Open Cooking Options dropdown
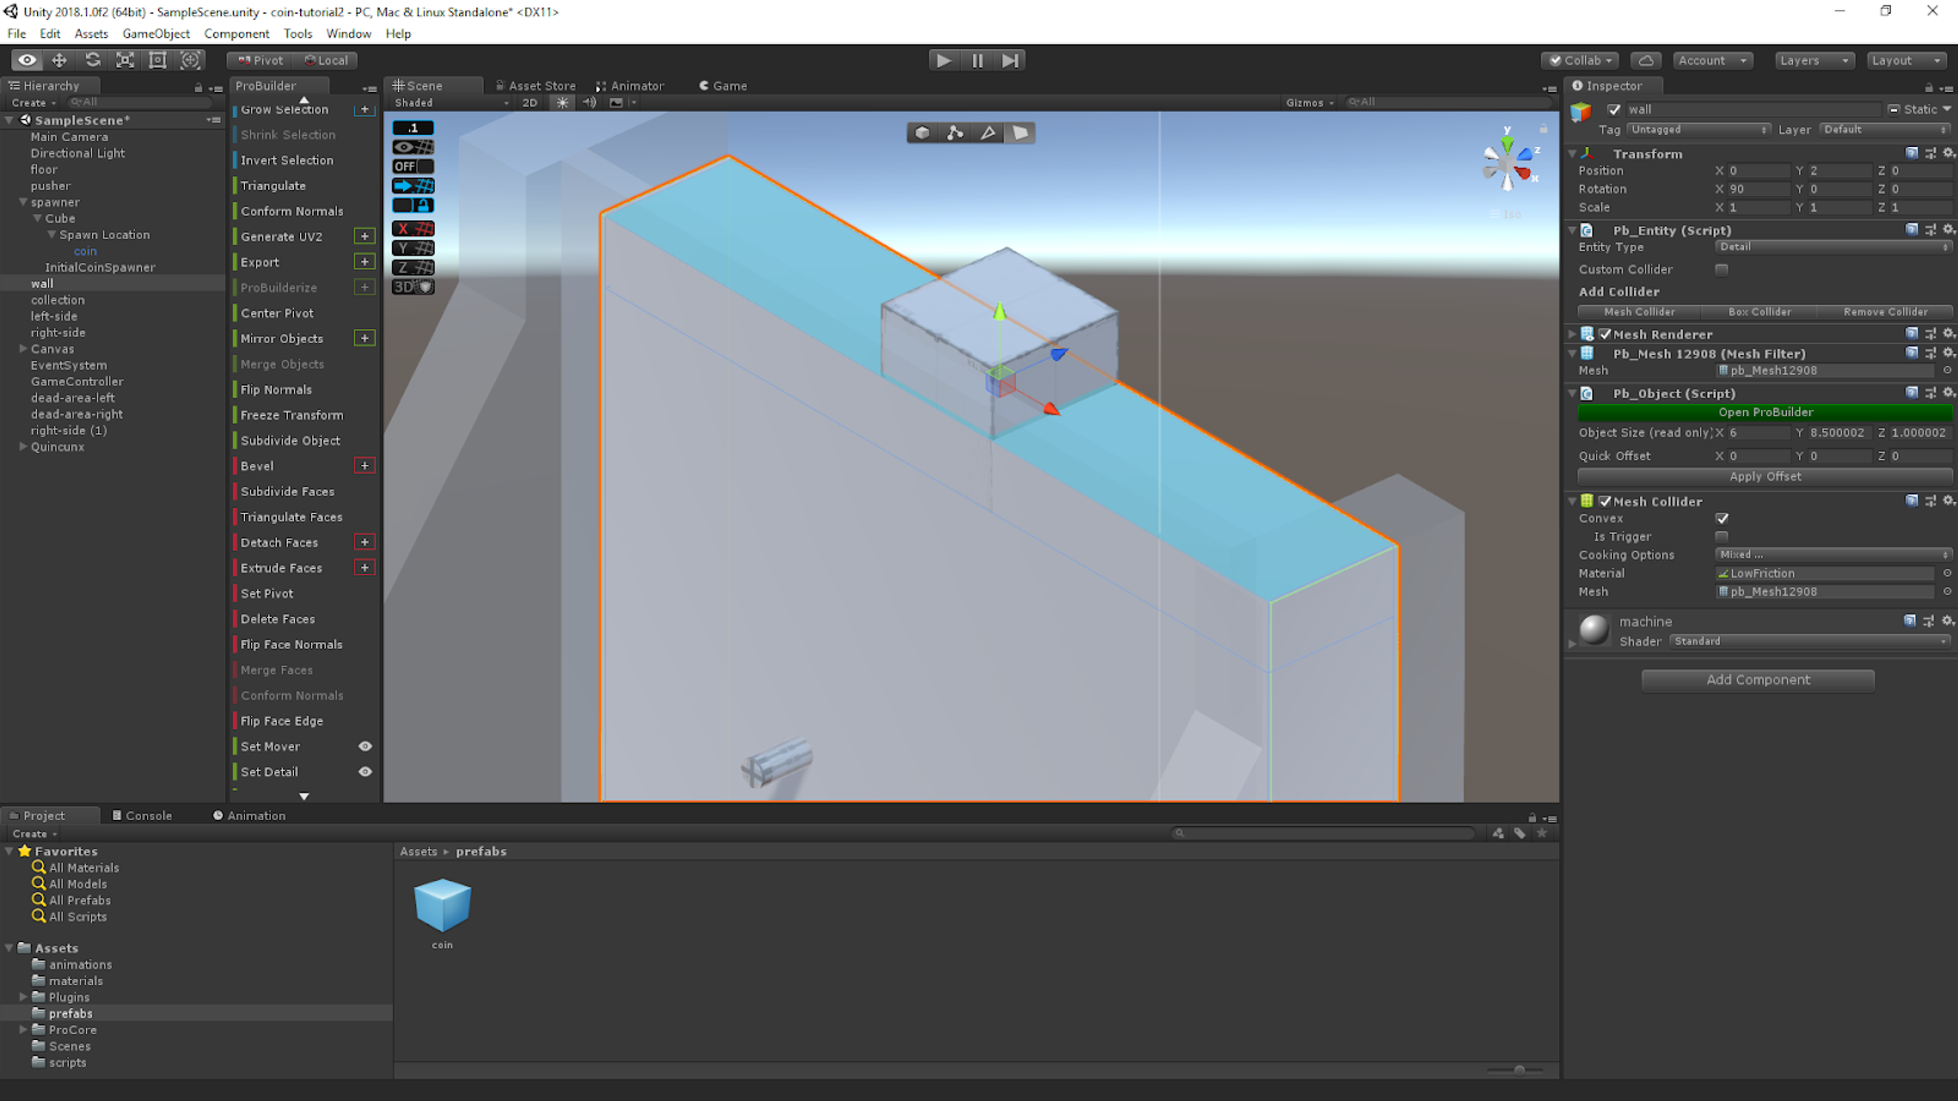Viewport: 1958px width, 1101px height. (x=1834, y=555)
